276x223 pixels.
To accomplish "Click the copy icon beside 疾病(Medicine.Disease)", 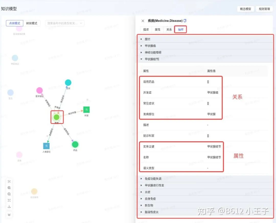I will (x=185, y=21).
